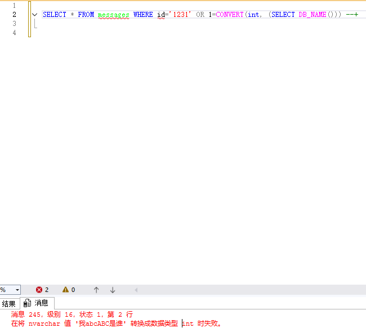Viewport: 366px width, 332px height.
Task: Click the DB_NAME function call
Action: click(x=312, y=15)
